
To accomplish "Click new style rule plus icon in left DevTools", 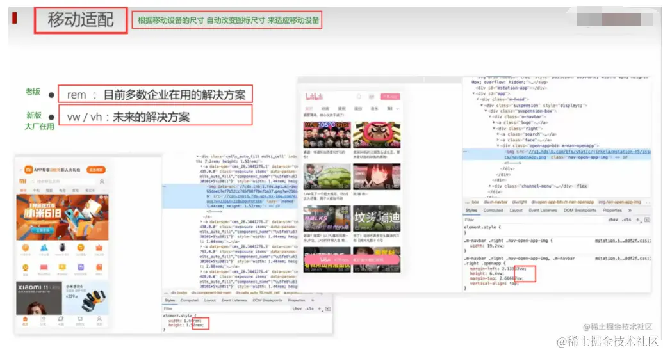I will click(320, 308).
